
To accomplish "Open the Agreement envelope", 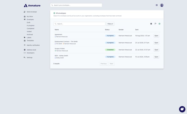I will [156, 36].
